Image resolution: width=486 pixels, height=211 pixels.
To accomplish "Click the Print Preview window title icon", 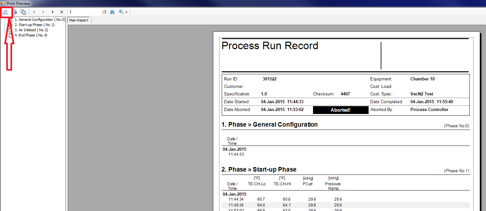I will 3,4.
